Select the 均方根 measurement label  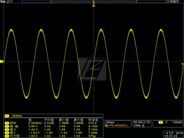click(x=14, y=136)
